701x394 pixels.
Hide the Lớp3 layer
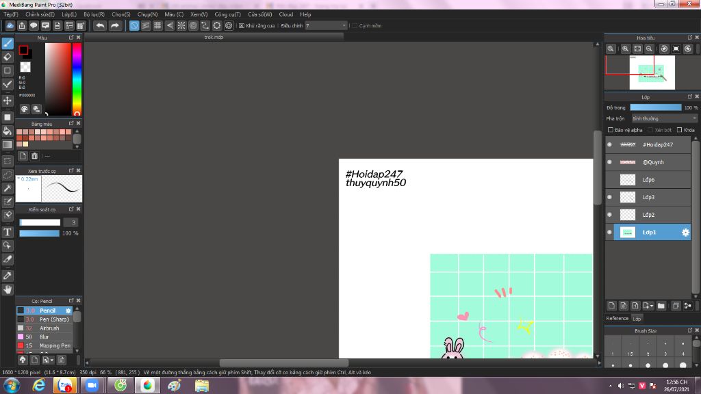pos(609,197)
